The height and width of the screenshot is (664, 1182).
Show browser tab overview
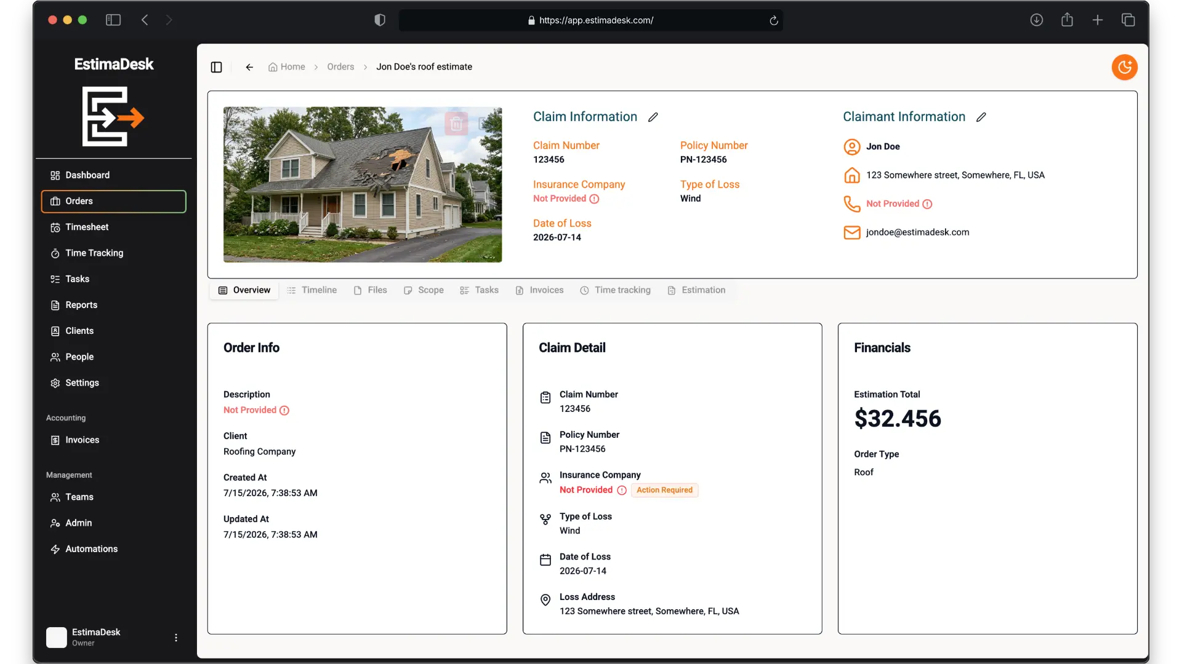1128,20
